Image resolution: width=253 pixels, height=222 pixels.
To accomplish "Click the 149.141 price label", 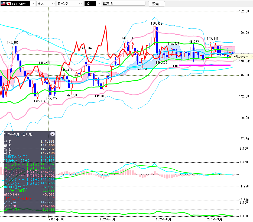I will click(212, 39).
